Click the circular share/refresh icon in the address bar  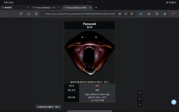pos(132,14)
